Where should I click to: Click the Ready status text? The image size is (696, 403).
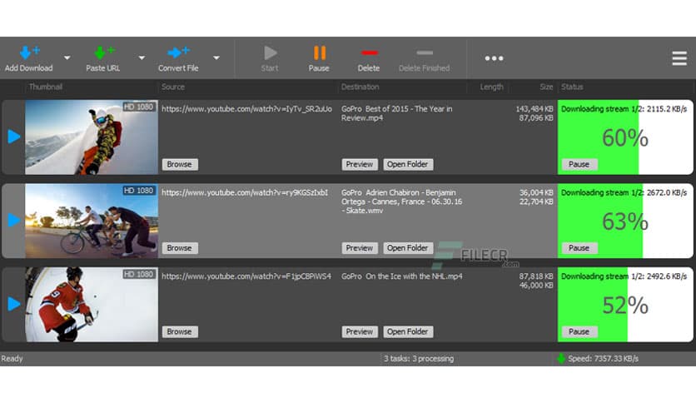click(12, 359)
